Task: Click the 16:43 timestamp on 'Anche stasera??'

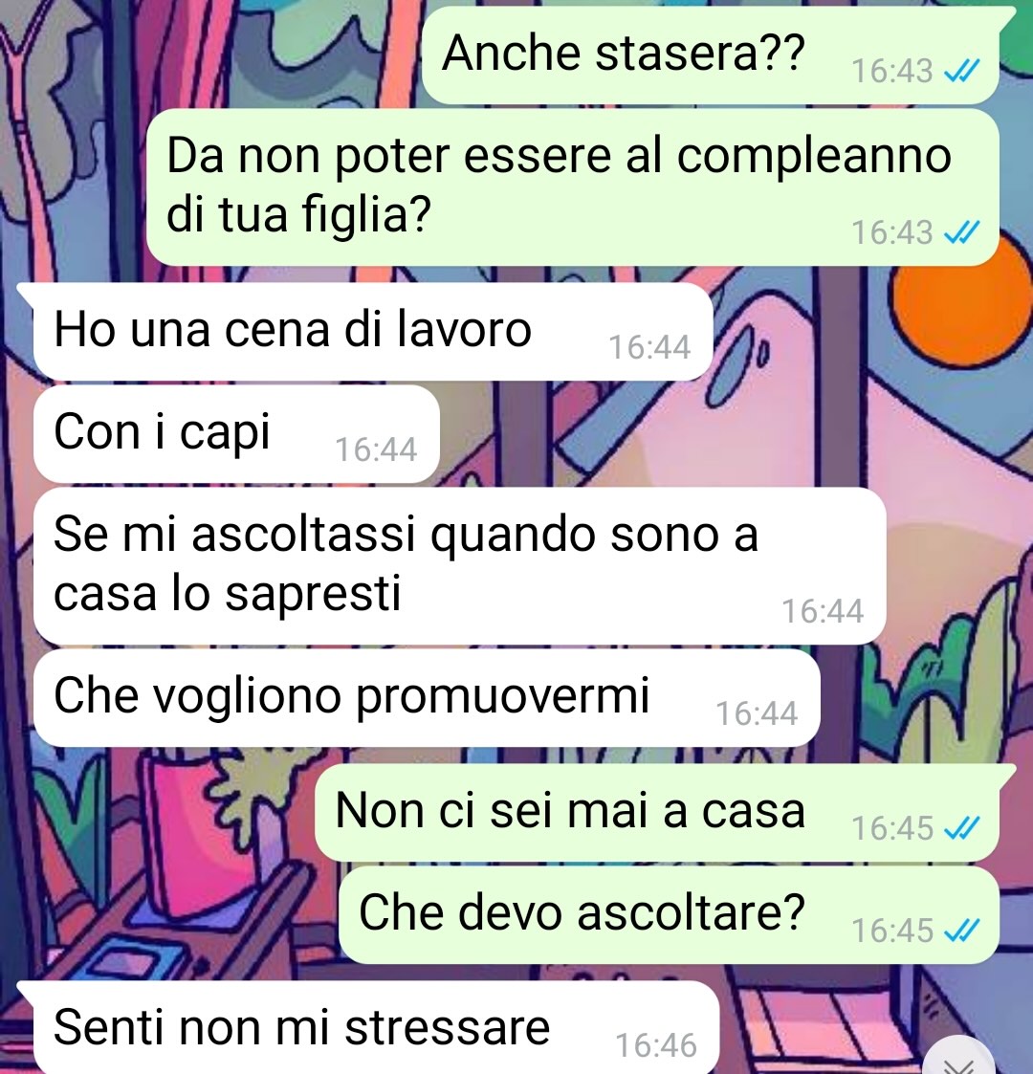Action: click(x=891, y=71)
